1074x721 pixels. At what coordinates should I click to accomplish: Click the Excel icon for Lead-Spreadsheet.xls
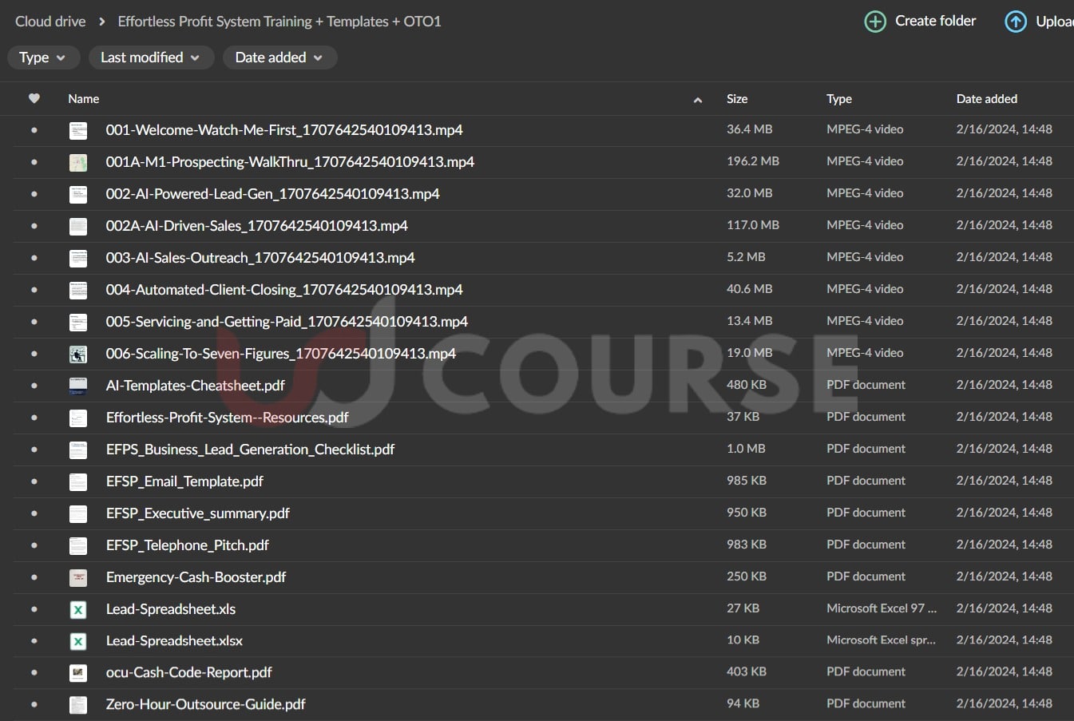[x=78, y=609]
